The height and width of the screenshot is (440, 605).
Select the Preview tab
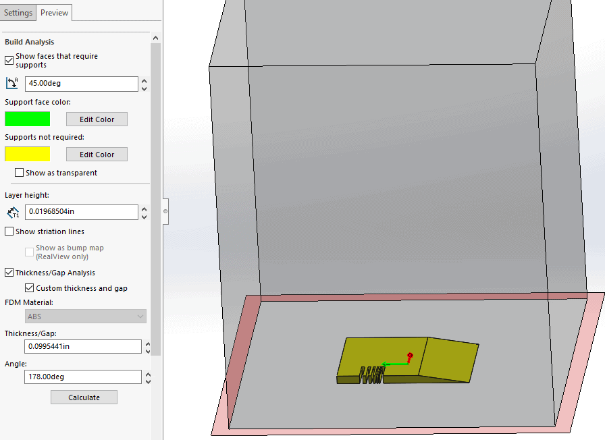[x=54, y=13]
